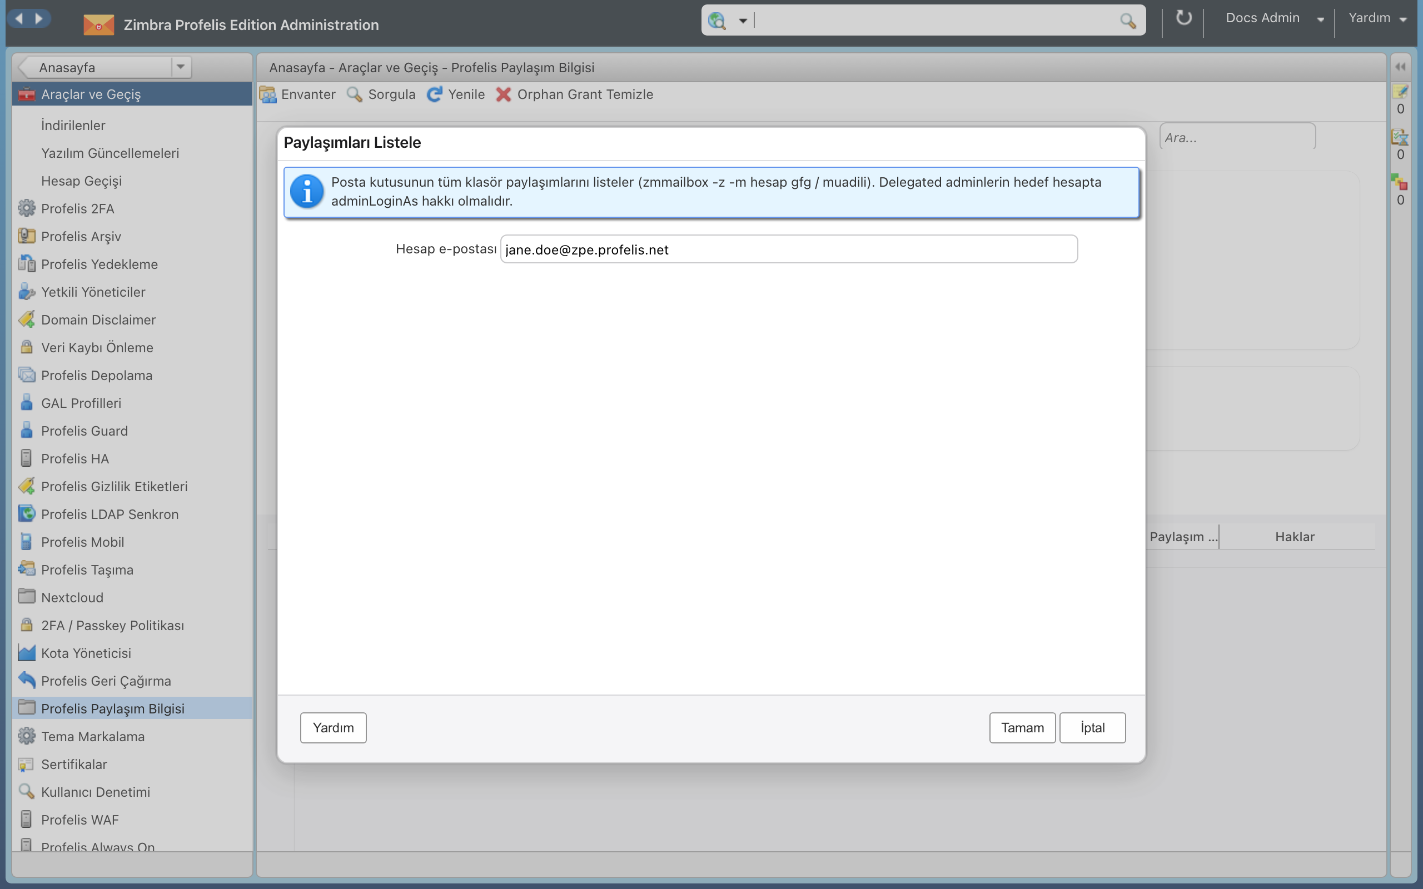Click the header refresh arrow icon

1183,18
